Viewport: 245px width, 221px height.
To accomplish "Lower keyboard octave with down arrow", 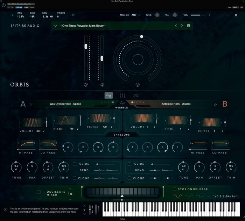I will click(84, 214).
